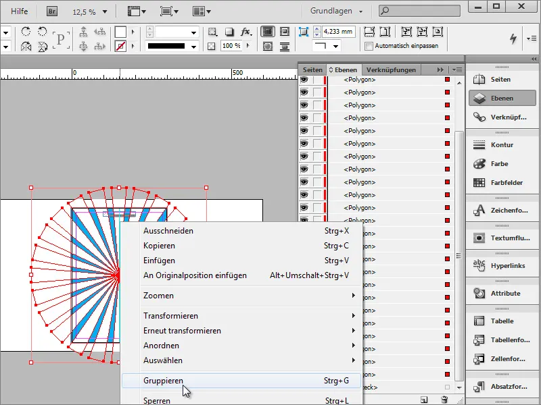Click the Quick Apply lightning icon
The height and width of the screenshot is (405, 541).
coord(513,38)
